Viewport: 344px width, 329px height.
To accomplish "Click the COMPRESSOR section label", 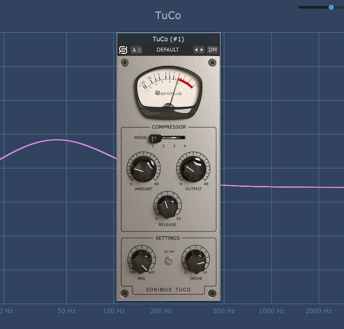I will [169, 127].
